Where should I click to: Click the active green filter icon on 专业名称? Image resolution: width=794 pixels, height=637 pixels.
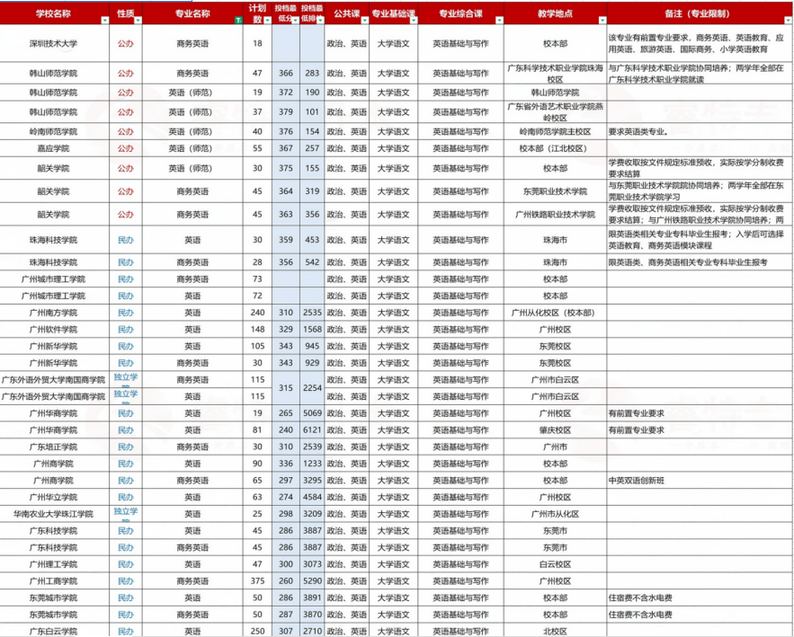(x=237, y=19)
